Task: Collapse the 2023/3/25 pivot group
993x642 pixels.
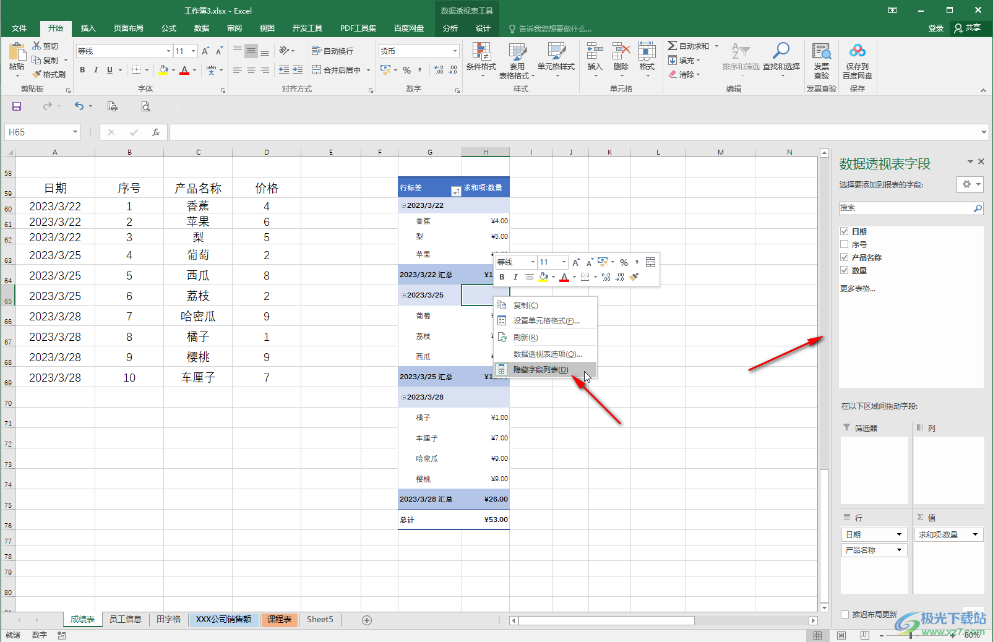Action: click(403, 295)
